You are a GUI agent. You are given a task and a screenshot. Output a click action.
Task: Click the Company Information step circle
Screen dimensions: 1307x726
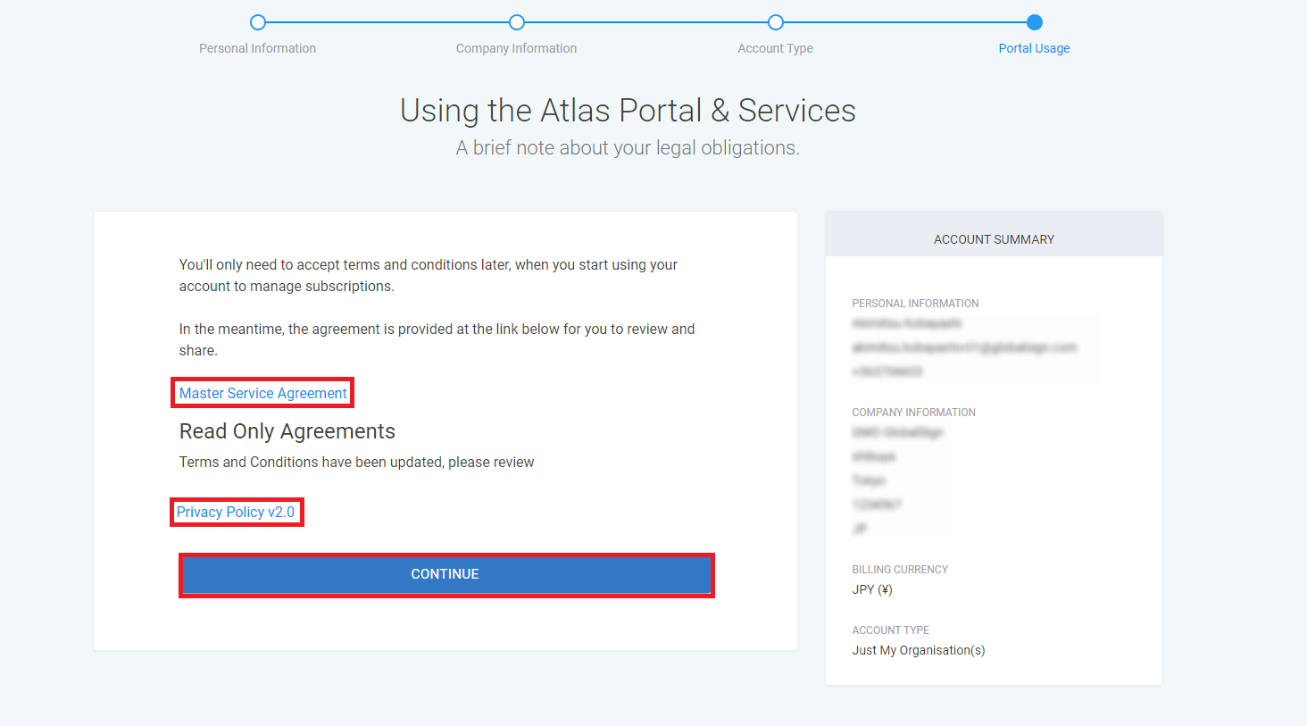click(x=517, y=22)
